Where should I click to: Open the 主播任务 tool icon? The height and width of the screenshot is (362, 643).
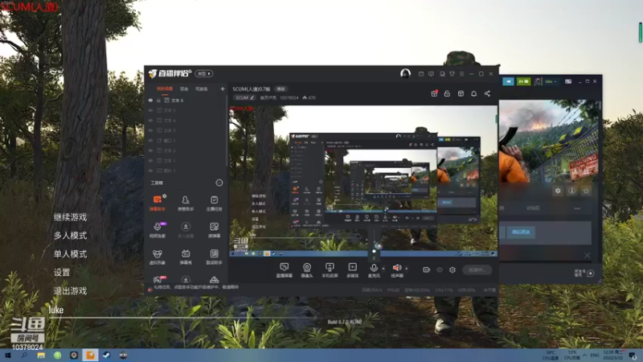click(x=214, y=203)
